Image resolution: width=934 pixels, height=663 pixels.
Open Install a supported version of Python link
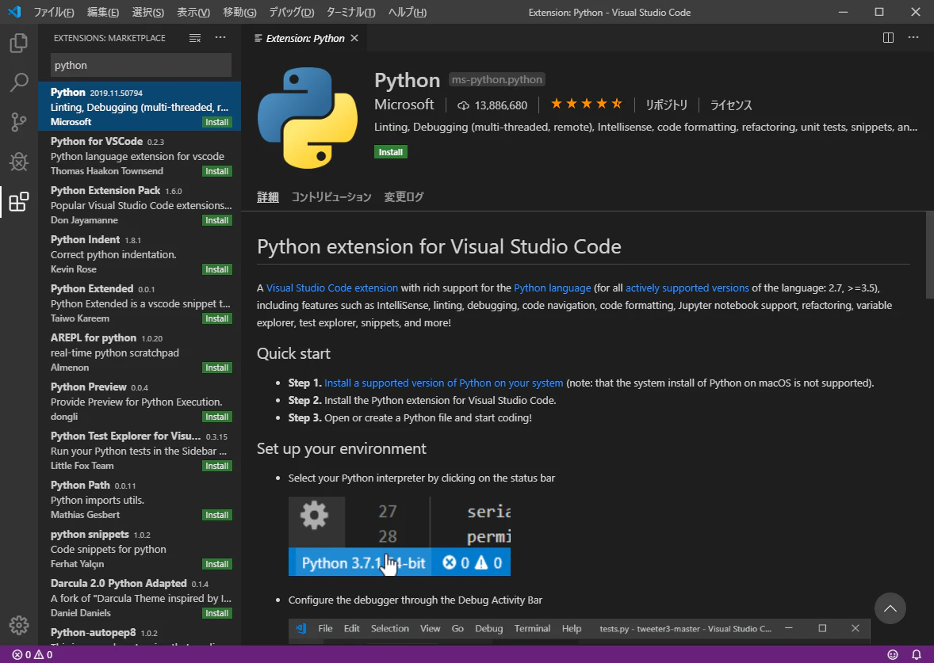443,383
